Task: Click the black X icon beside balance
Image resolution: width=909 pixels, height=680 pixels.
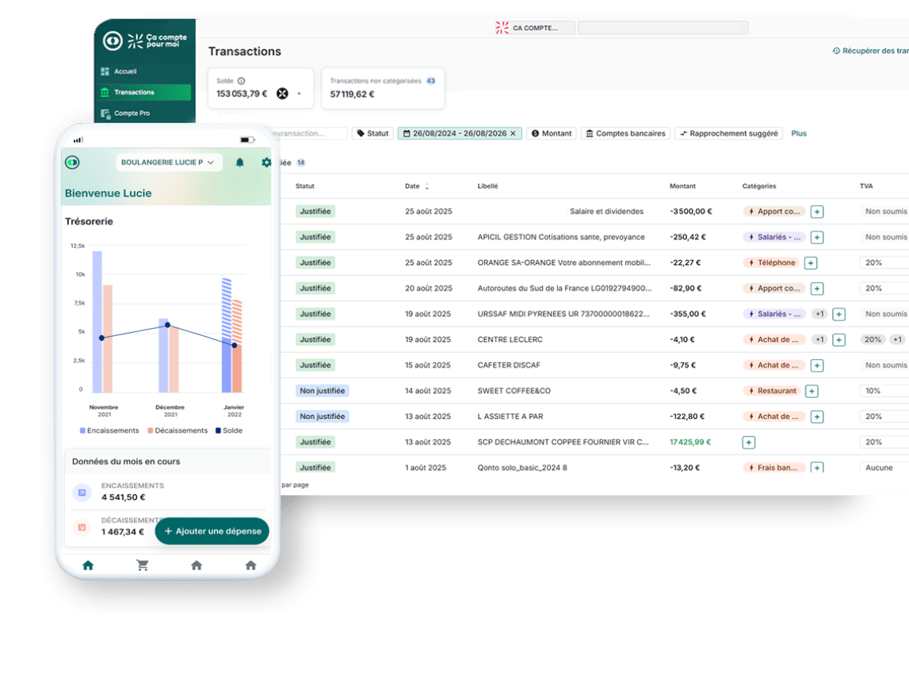Action: (x=282, y=94)
